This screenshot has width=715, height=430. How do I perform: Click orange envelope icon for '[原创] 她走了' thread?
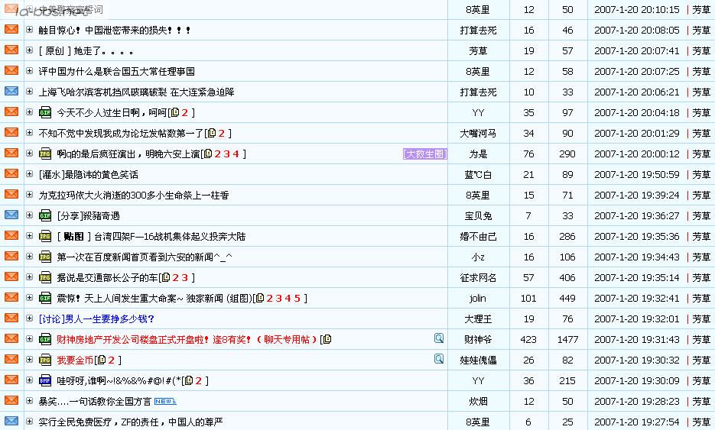[11, 50]
